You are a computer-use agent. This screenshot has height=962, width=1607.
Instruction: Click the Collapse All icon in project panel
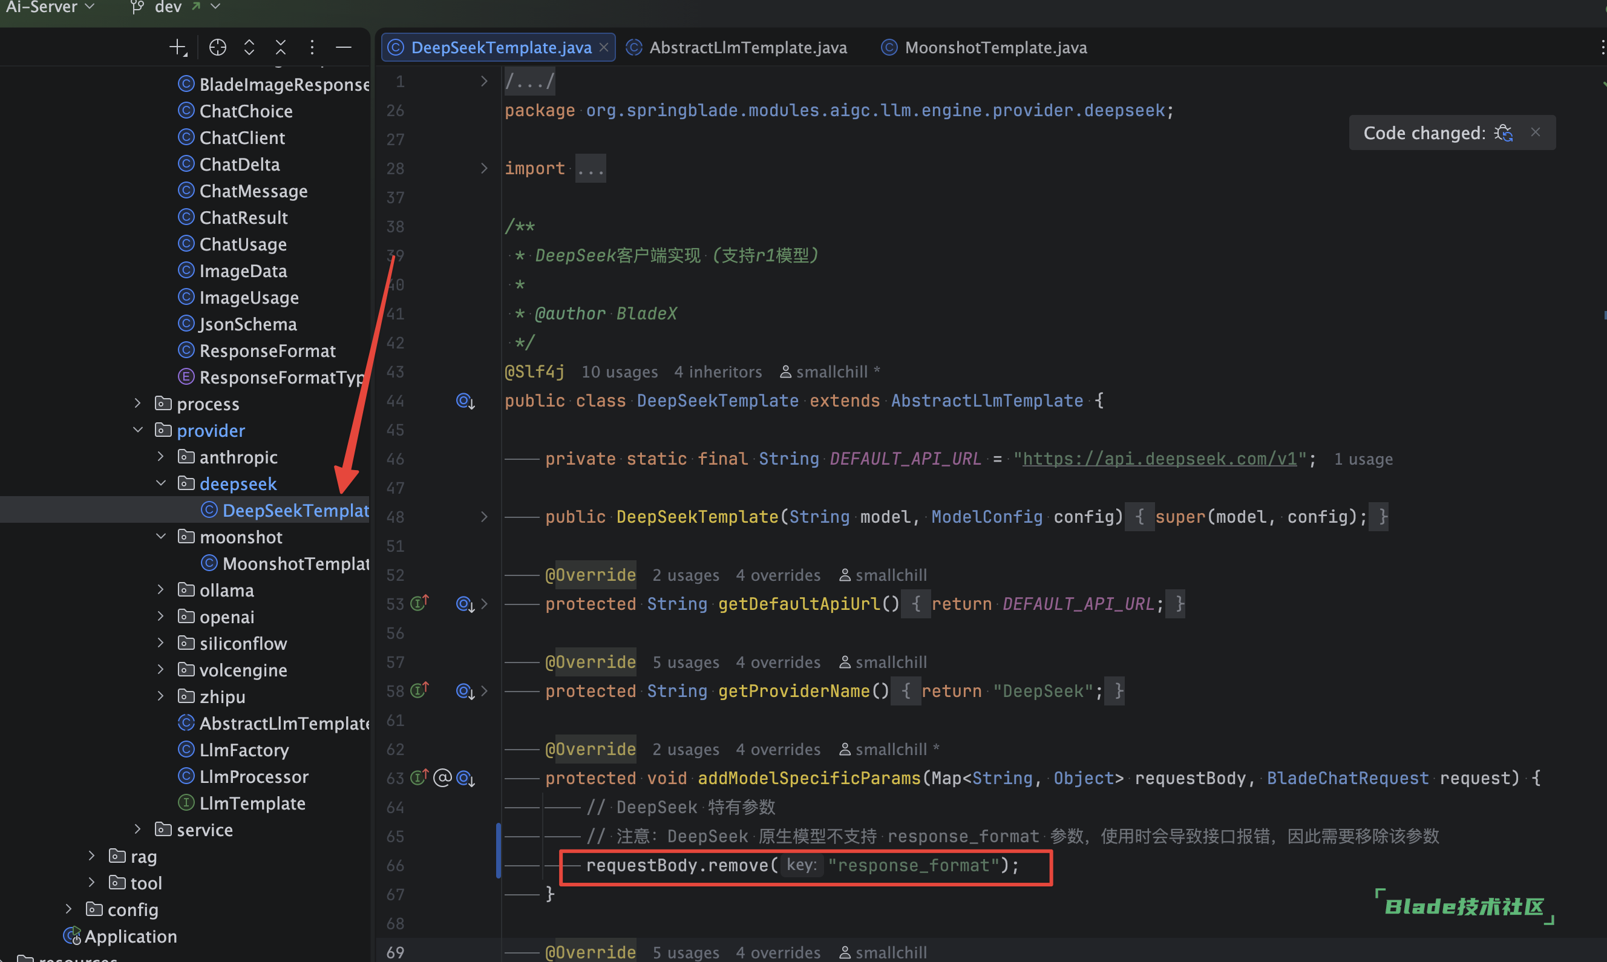281,47
